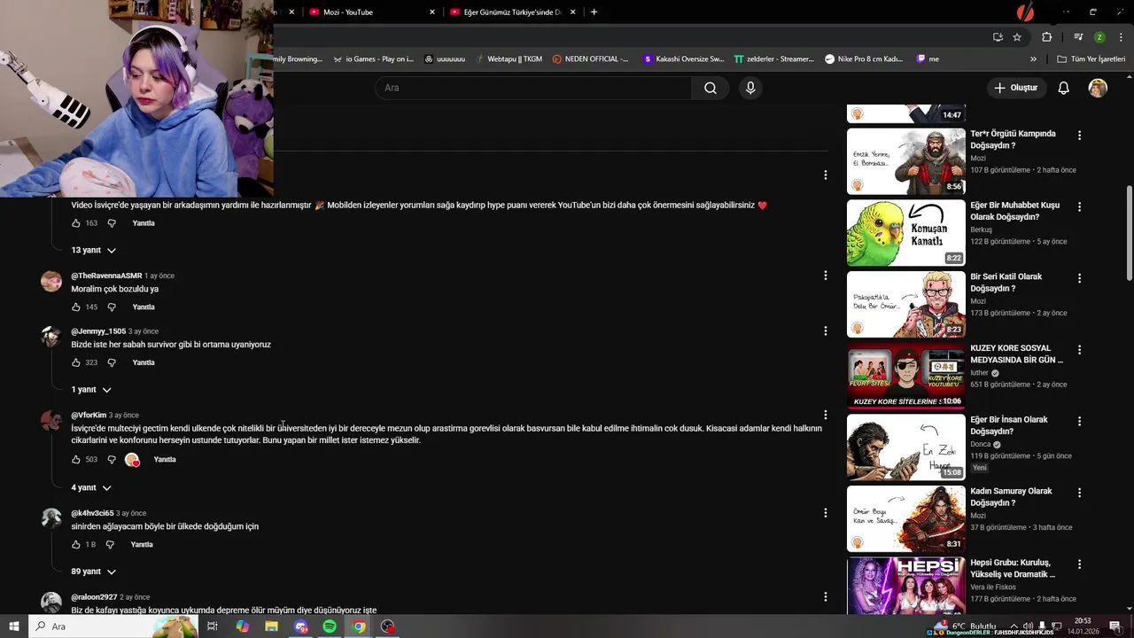This screenshot has height=638, width=1134.
Task: Reply to @VforKim's comment with Yanıtla
Action: pos(165,460)
